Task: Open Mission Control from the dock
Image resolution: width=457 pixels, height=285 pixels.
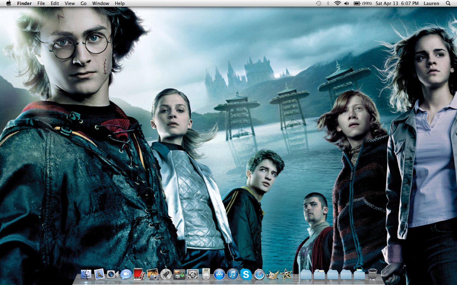Action: [x=179, y=274]
